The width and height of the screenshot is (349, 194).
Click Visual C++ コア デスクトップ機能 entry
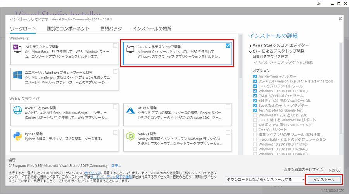[286, 63]
